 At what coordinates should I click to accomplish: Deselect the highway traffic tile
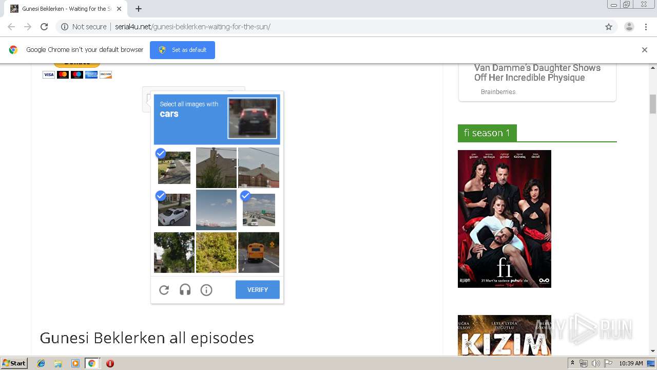pyautogui.click(x=259, y=210)
